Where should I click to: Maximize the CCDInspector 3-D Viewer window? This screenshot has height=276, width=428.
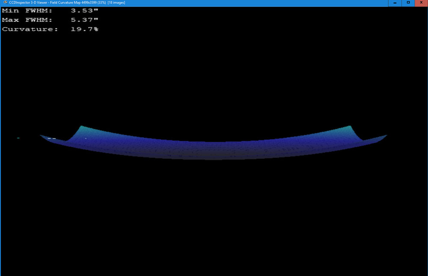408,3
